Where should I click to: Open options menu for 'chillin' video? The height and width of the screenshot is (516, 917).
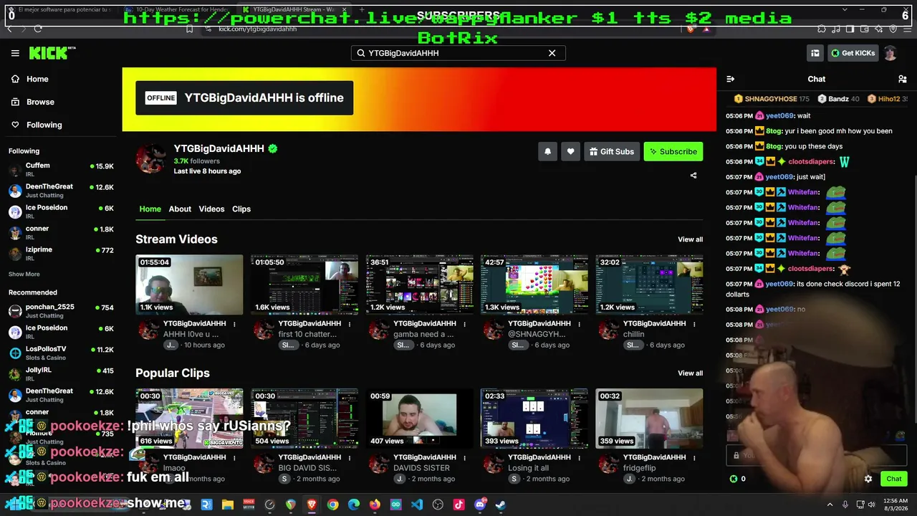coord(694,324)
